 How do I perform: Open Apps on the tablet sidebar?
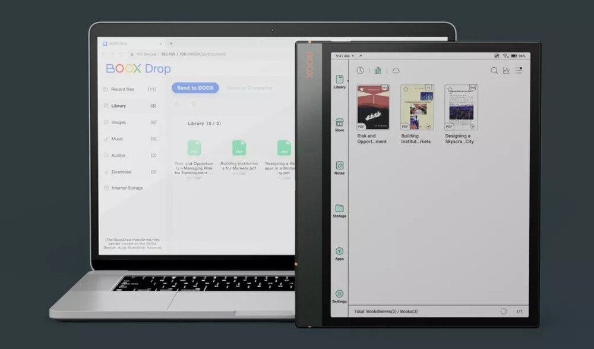point(339,254)
